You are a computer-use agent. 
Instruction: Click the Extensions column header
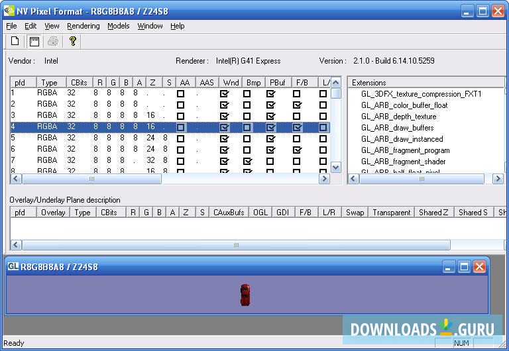tap(426, 82)
